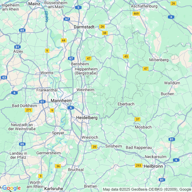Click the yellow 36 shield near Bruchsal

point(58,166)
